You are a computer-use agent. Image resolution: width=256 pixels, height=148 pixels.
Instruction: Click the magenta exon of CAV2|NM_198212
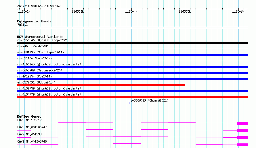click(x=242, y=123)
